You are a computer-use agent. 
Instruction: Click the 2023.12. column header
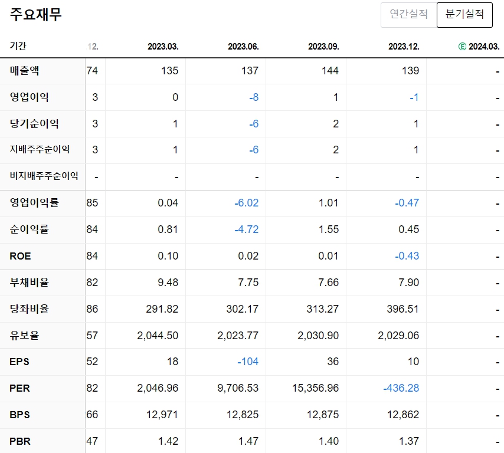[x=404, y=47]
